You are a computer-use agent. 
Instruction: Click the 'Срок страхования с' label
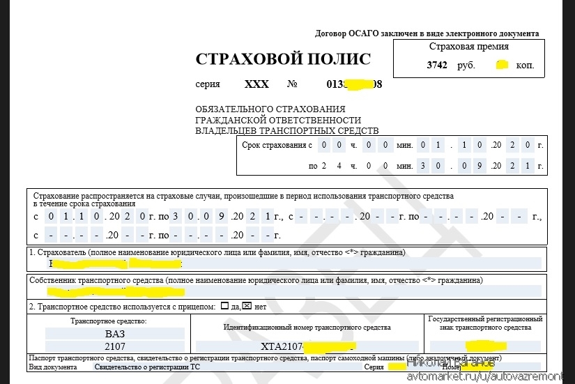click(277, 145)
